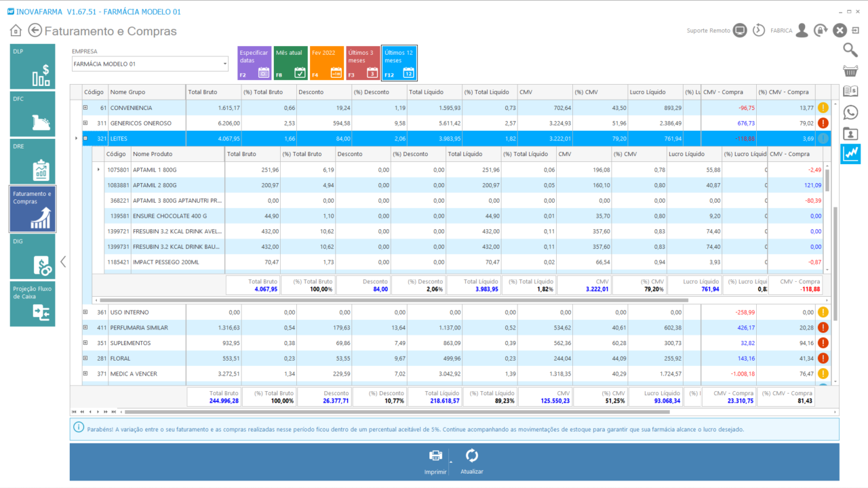Open Projeção Fluxo de Caixa in left sidebar
Screen dimensions: 868x488
pos(33,304)
